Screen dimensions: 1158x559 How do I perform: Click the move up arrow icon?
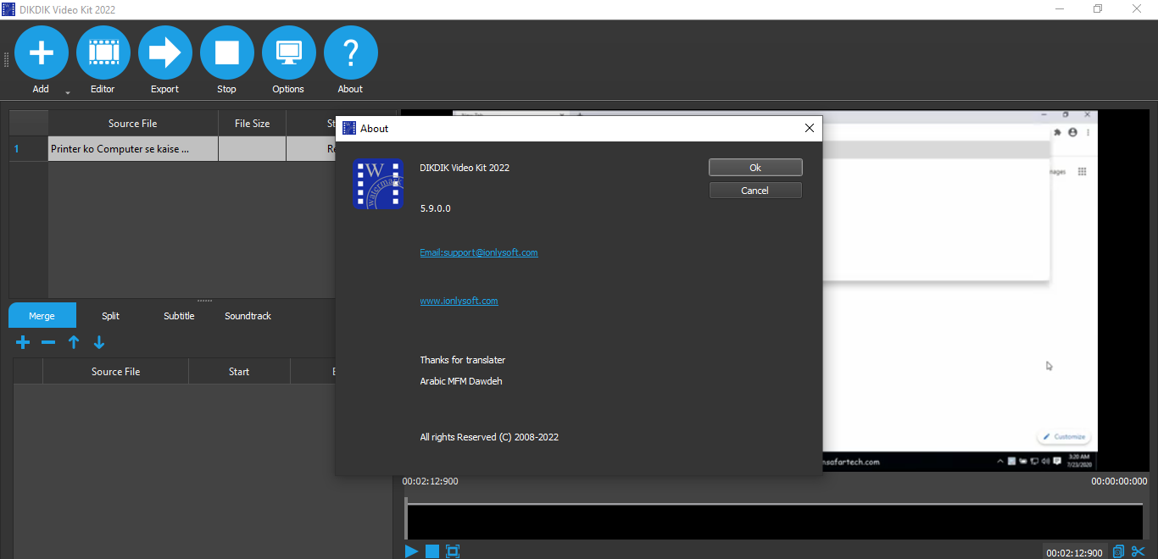coord(74,342)
